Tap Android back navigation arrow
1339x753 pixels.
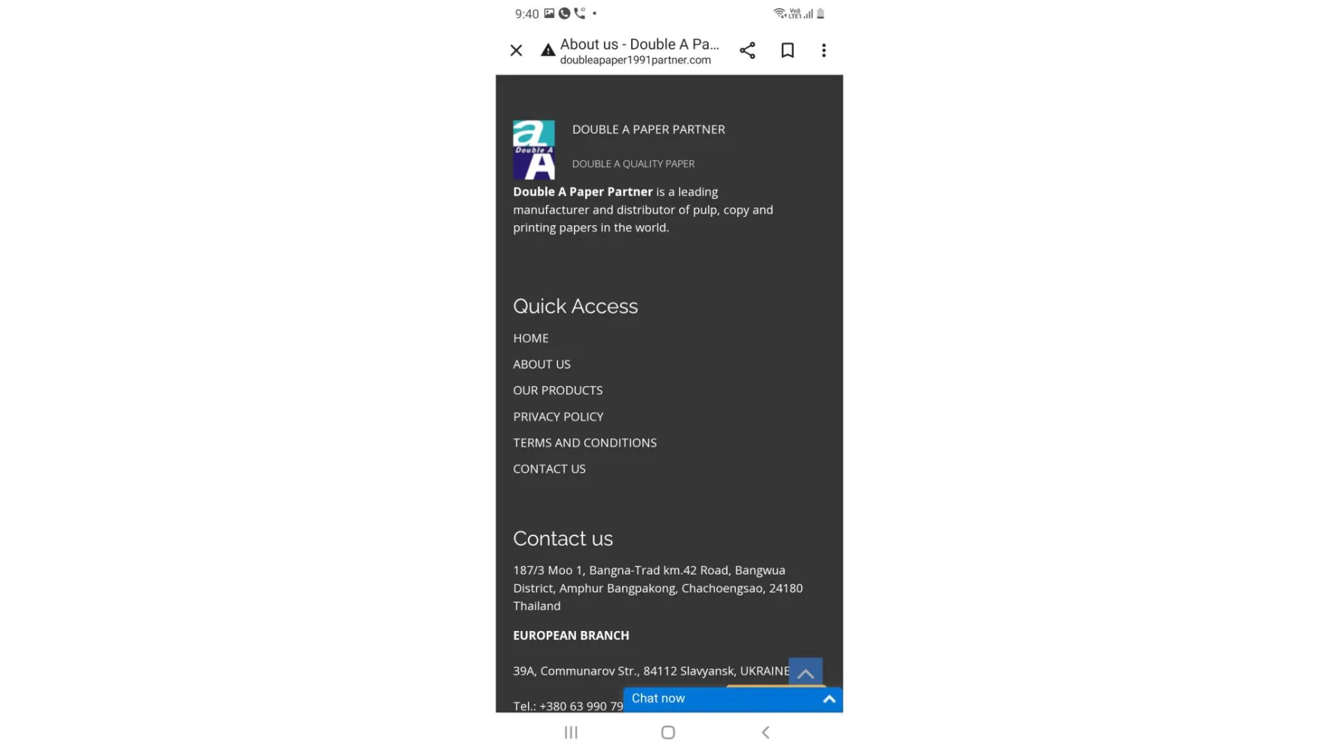pos(765,732)
